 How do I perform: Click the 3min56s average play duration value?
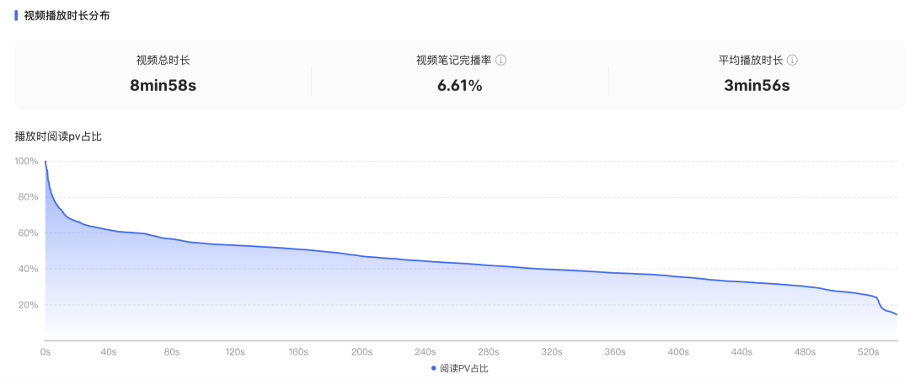(757, 85)
